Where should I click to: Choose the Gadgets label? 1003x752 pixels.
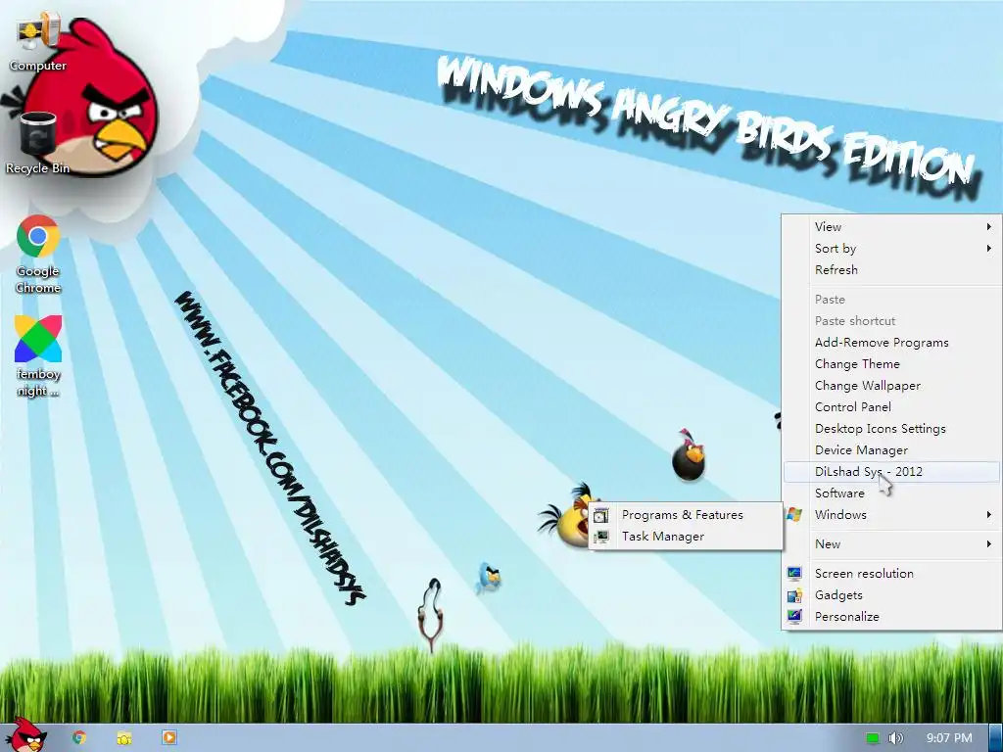click(838, 595)
